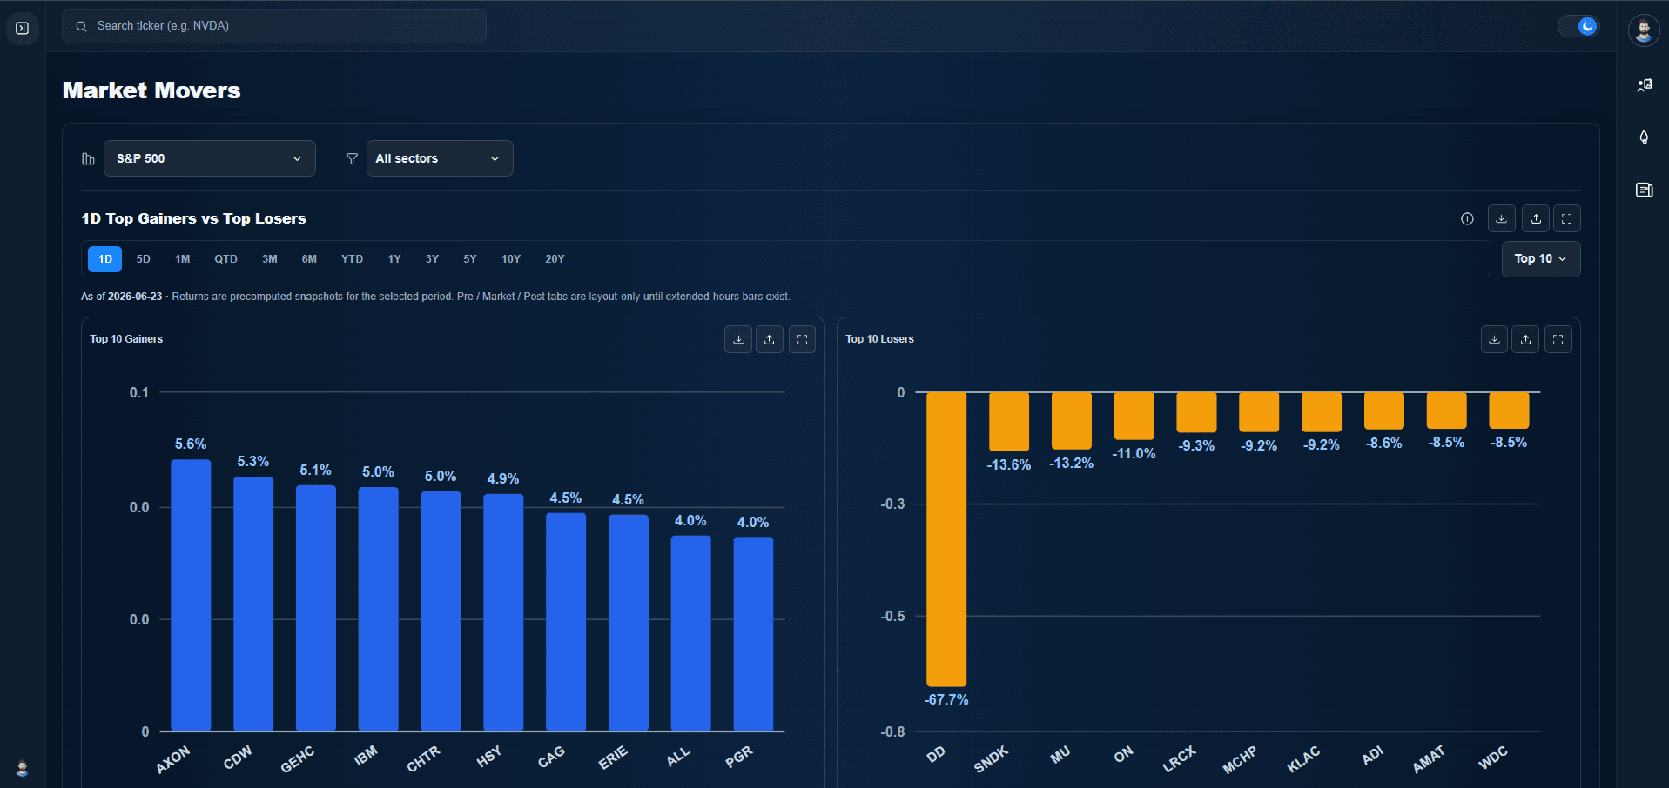Focus the Search ticker input field
This screenshot has height=788, width=1669.
274,26
